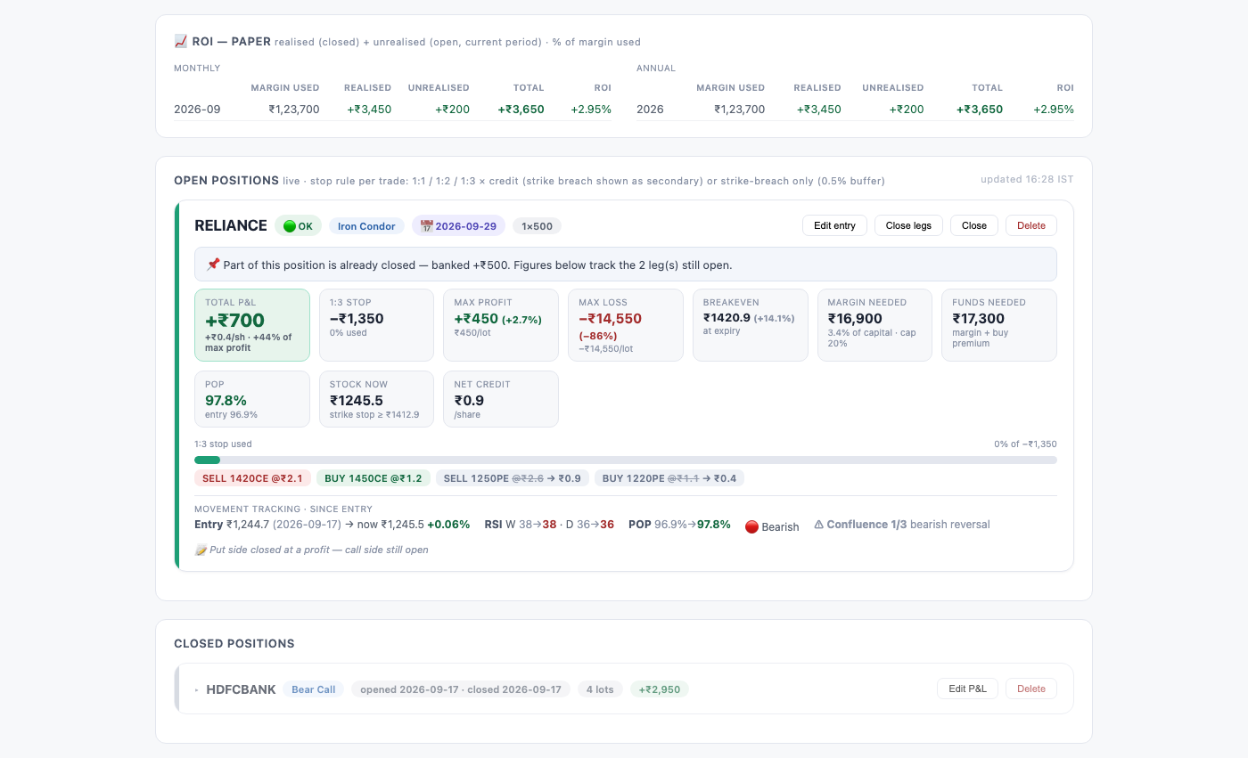This screenshot has width=1248, height=758.
Task: Click the RELIANCE position title
Action: [231, 225]
